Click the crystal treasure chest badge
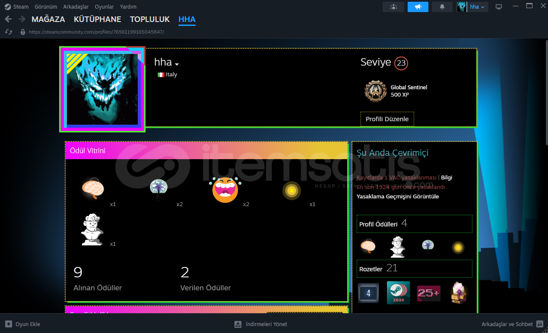 459,293
